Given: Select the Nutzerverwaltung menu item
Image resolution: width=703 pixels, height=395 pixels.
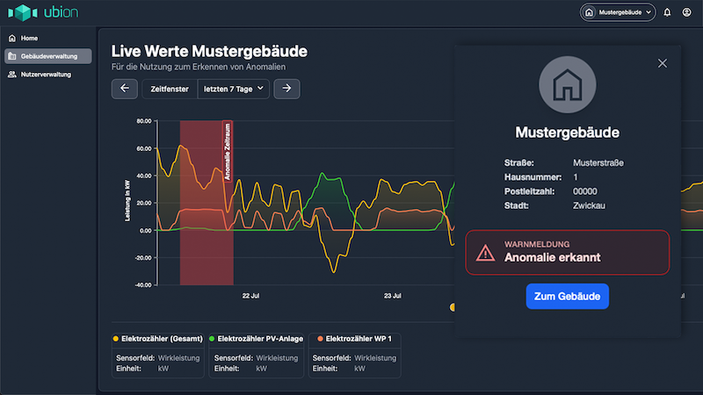Looking at the screenshot, I should click(46, 75).
